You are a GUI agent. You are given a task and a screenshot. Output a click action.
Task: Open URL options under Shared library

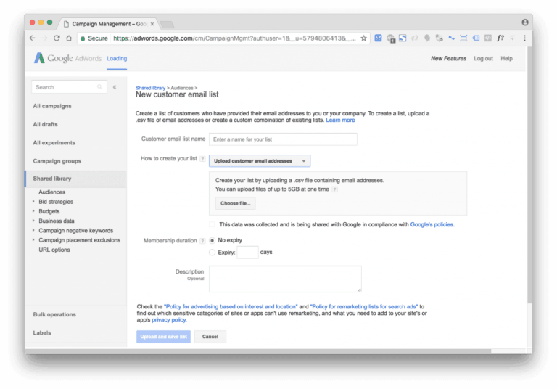54,250
